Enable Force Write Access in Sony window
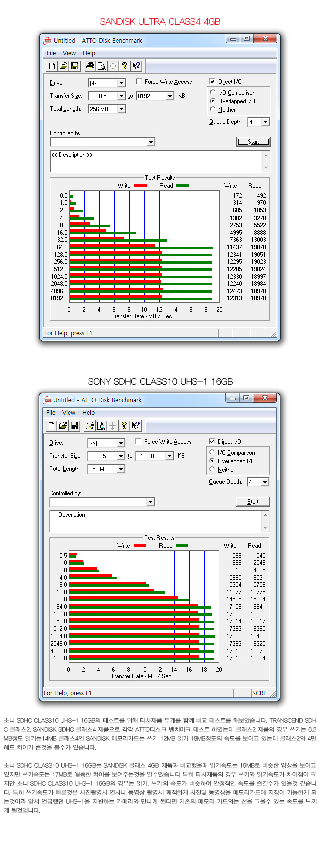The height and width of the screenshot is (854, 321). coord(138,441)
